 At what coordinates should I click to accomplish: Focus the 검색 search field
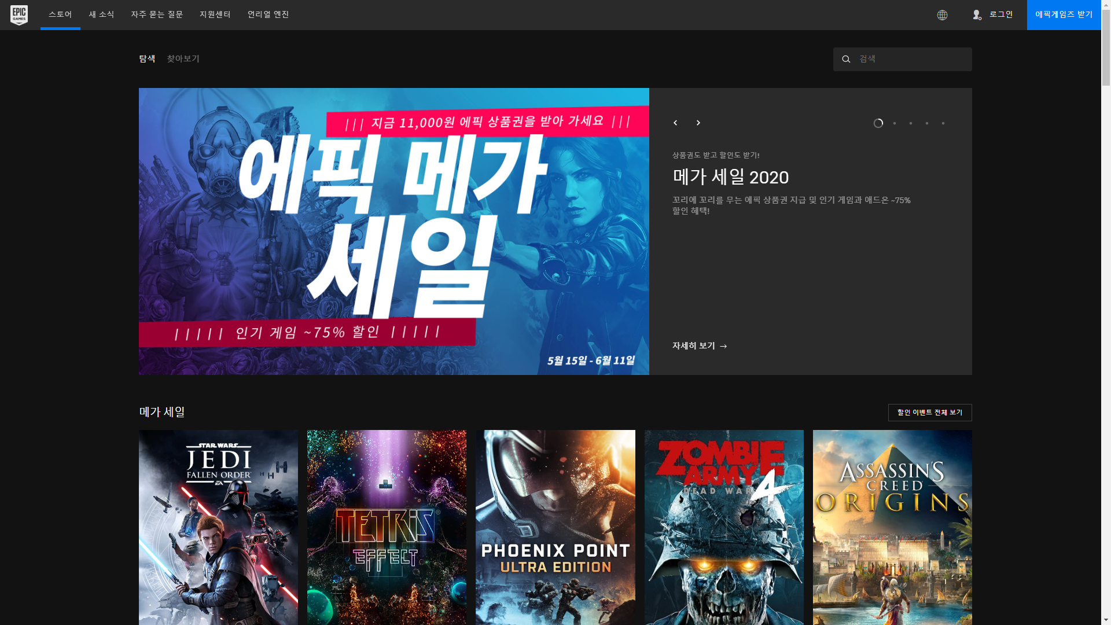click(x=903, y=59)
